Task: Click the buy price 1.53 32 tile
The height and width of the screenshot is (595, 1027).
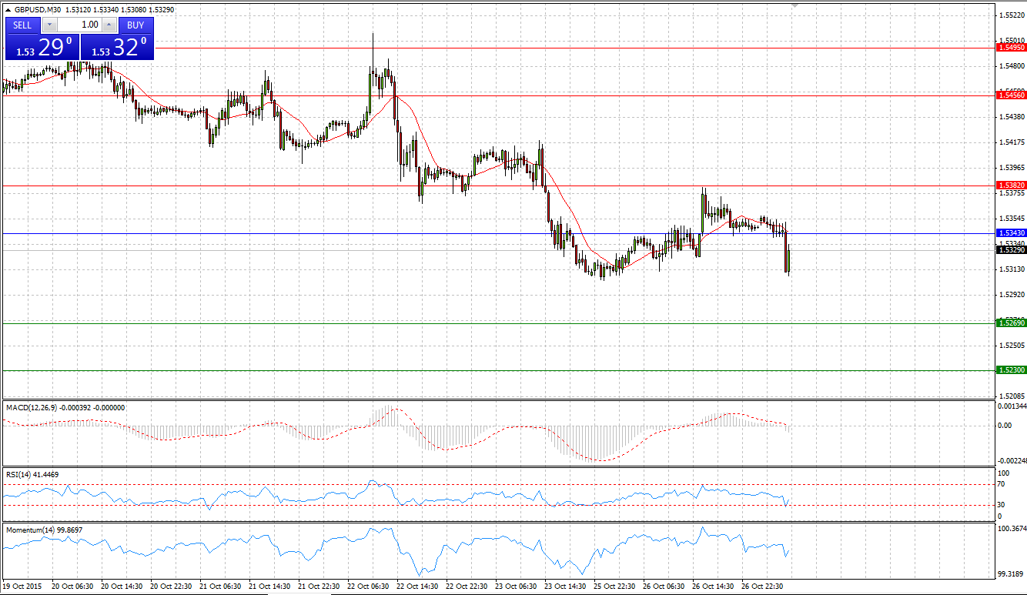Action: pos(118,47)
